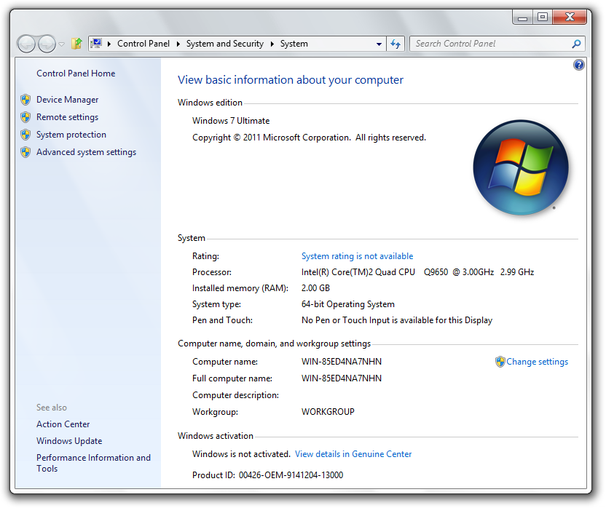Open Remote settings link
The image size is (606, 508).
pos(67,117)
